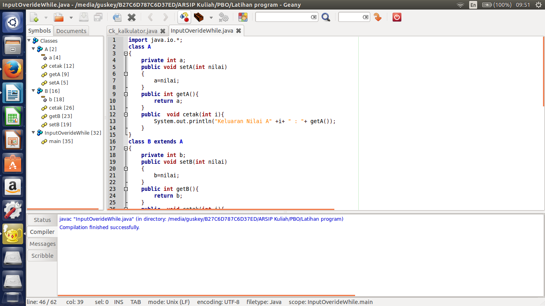This screenshot has height=306, width=545.
Task: Launch Firefox from the dock
Action: [12, 69]
